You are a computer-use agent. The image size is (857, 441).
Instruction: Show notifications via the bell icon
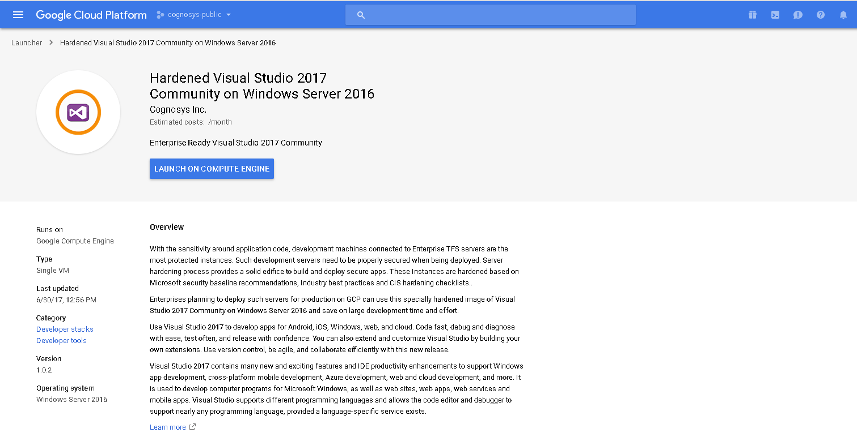[843, 15]
